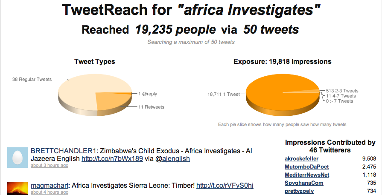
Task: Select MutomboDaPoet in the contributor list
Action: tap(306, 167)
